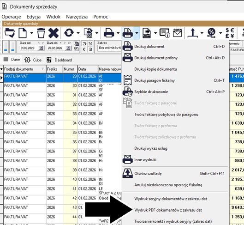Image resolution: width=244 pixels, height=225 pixels.
Task: Click the large X cancel icon
Action: click(54, 33)
